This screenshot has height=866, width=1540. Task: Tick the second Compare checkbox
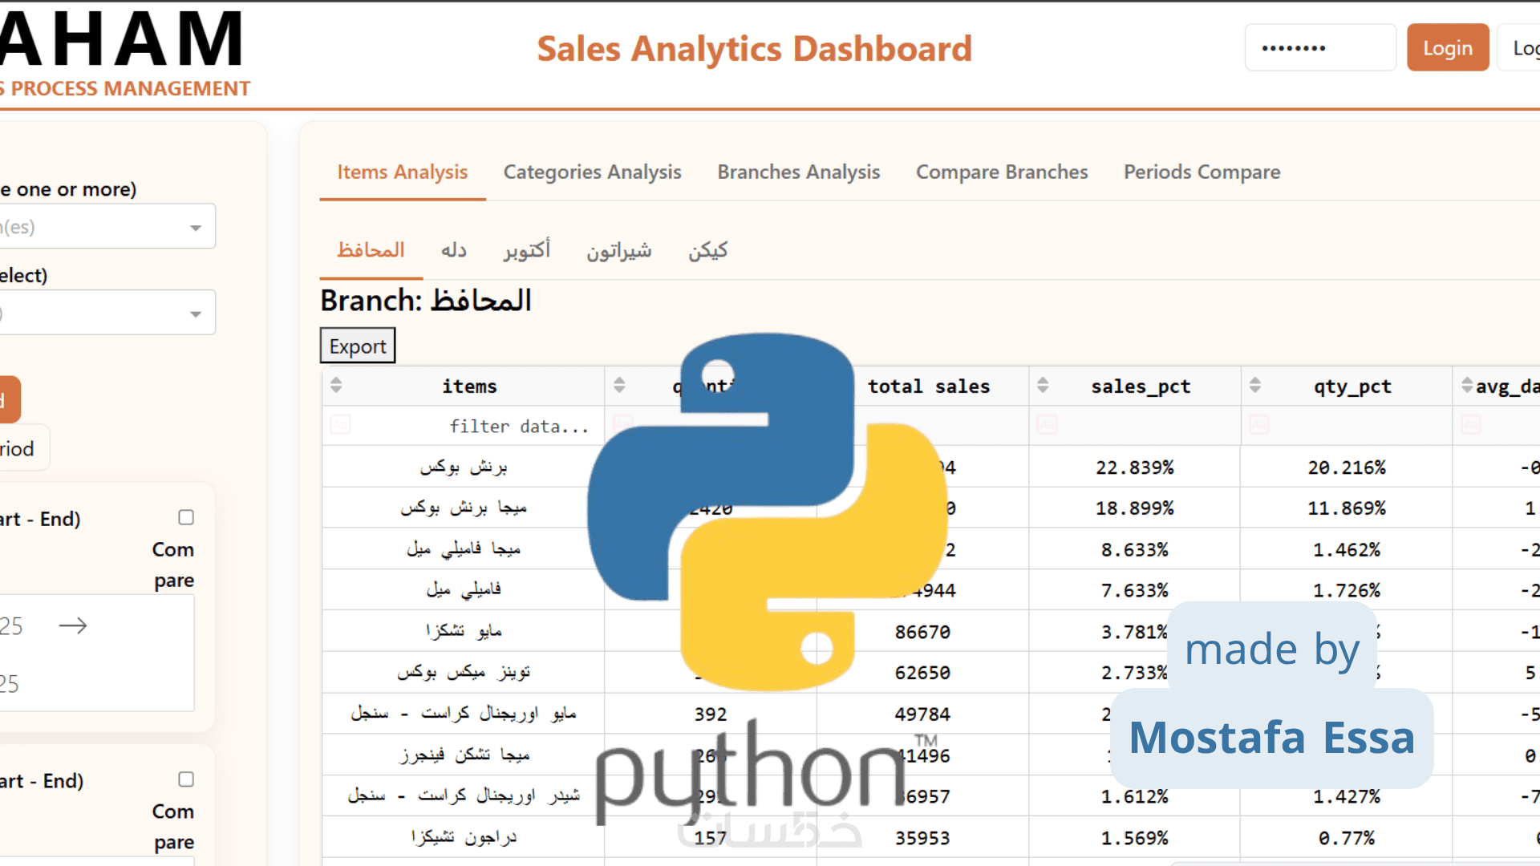(x=186, y=779)
